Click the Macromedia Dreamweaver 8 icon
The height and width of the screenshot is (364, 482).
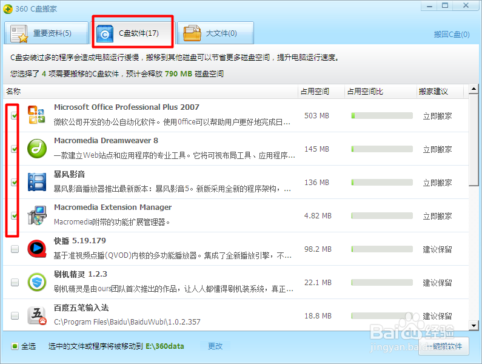click(x=37, y=149)
